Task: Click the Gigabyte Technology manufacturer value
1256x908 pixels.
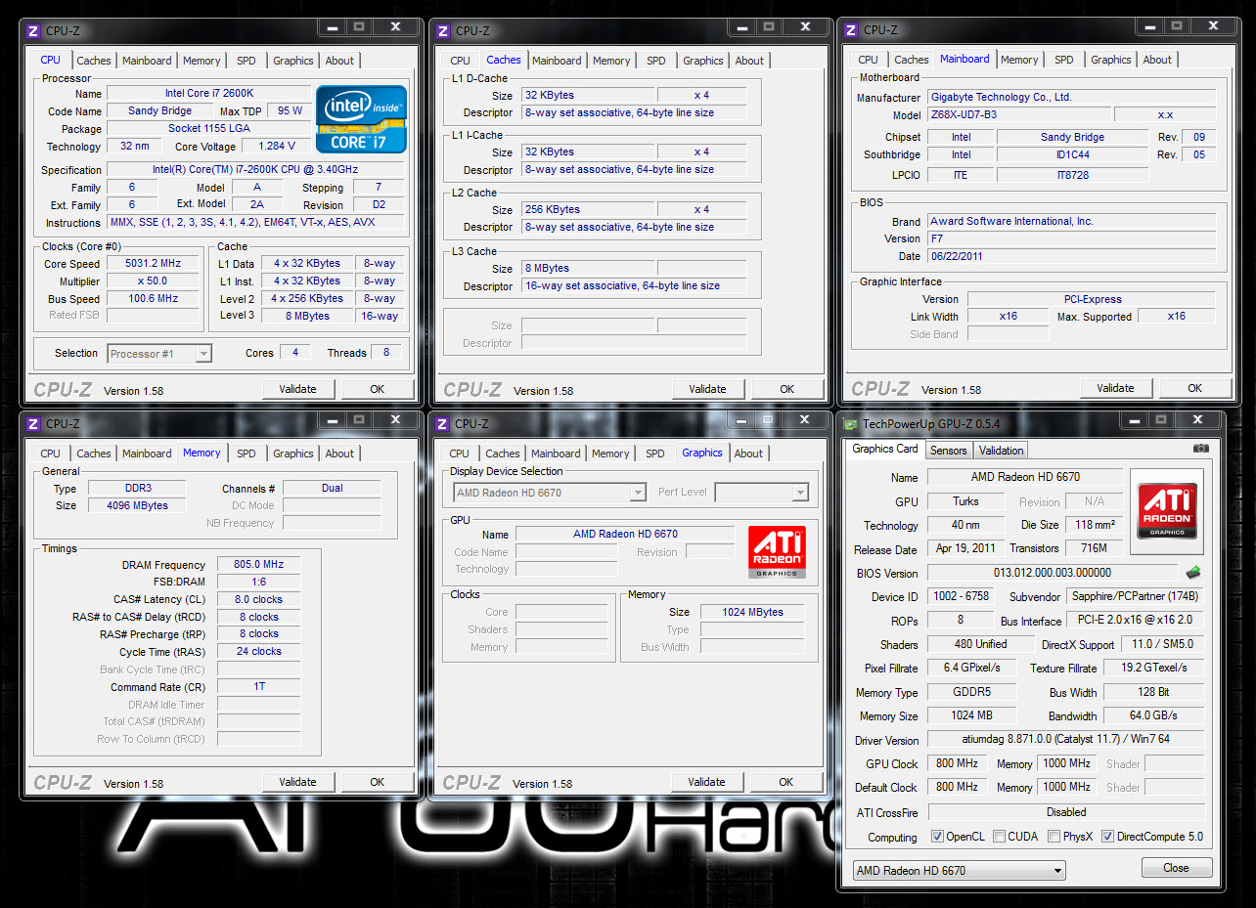Action: pos(1070,97)
